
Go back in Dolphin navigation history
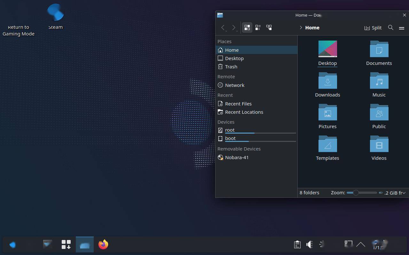223,27
